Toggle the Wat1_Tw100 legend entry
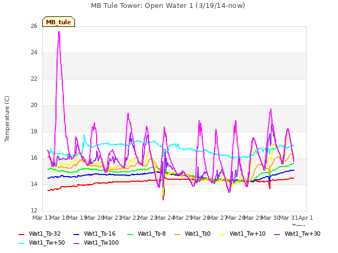 pos(96,242)
